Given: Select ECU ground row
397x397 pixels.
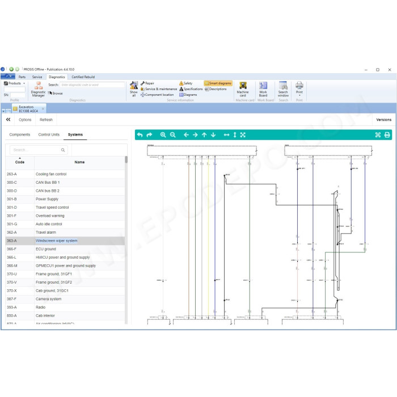Looking at the screenshot, I should point(65,249).
